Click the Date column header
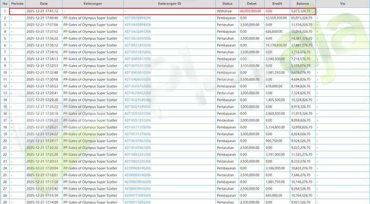 pyautogui.click(x=43, y=4)
